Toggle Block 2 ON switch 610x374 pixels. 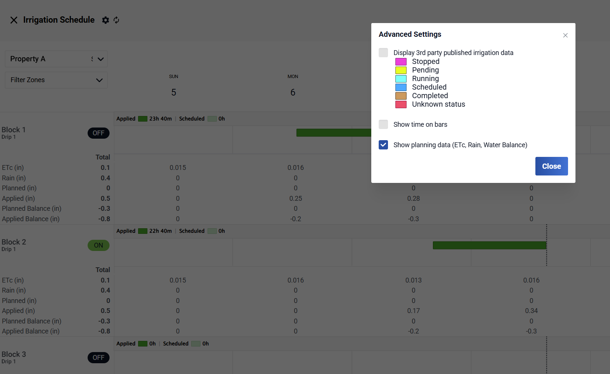tap(98, 245)
